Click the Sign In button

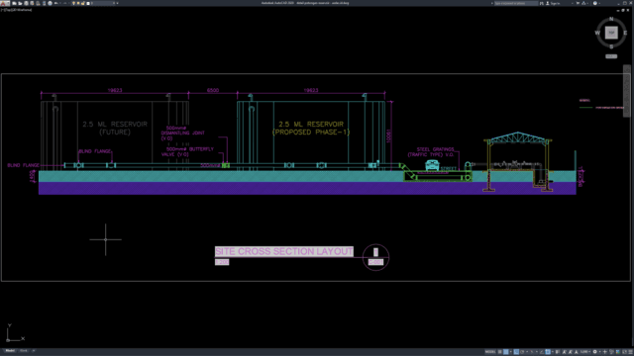[x=553, y=3]
